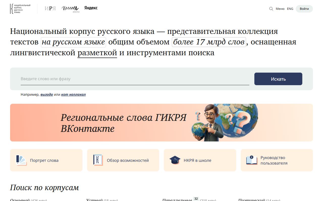Screen dimensions: 323x201
Task: Open search via magnifier icon
Action: pos(271,9)
